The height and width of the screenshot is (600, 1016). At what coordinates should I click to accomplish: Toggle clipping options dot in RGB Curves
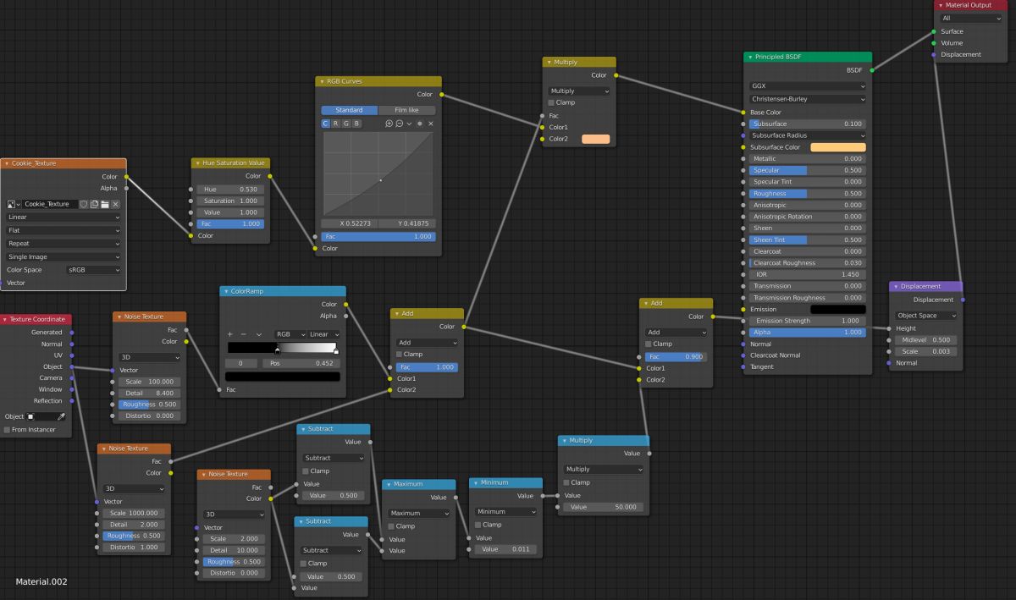point(420,124)
